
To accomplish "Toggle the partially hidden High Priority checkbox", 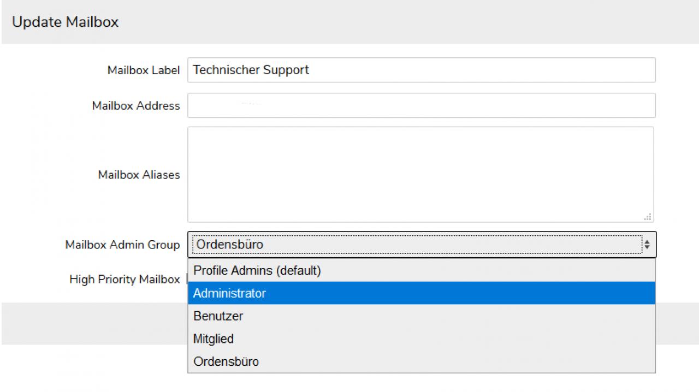I will coord(186,280).
